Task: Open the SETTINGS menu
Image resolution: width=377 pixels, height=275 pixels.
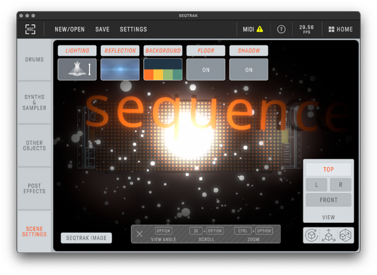Action: (x=133, y=30)
